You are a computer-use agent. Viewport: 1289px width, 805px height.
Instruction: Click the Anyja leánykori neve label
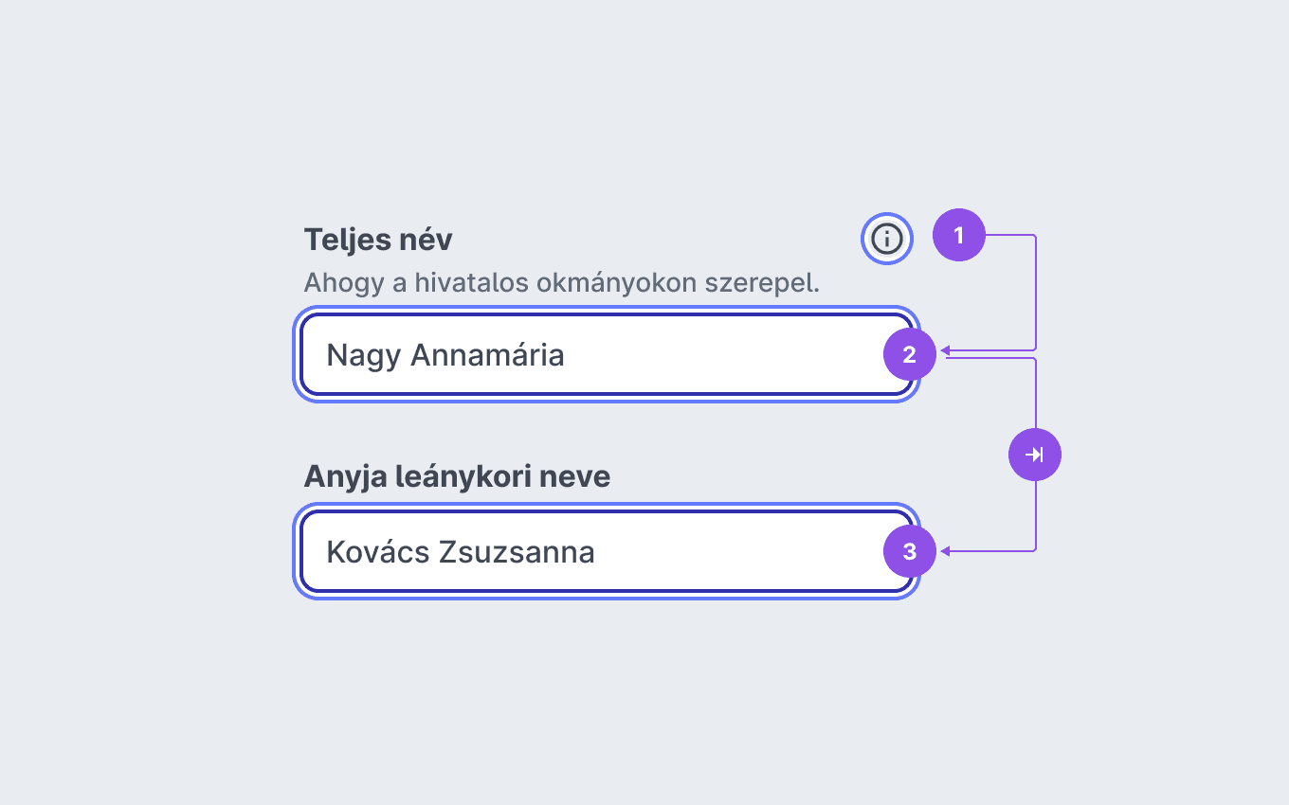click(457, 476)
